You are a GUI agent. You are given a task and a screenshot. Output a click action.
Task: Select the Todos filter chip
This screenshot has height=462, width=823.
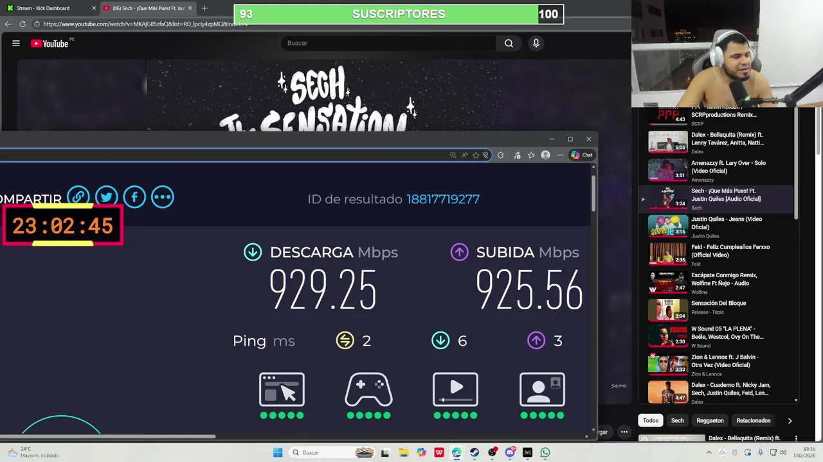click(x=651, y=420)
